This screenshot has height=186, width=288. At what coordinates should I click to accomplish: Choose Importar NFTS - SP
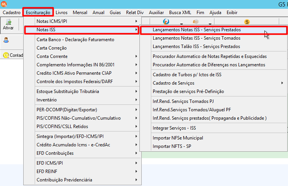pyautogui.click(x=214, y=146)
